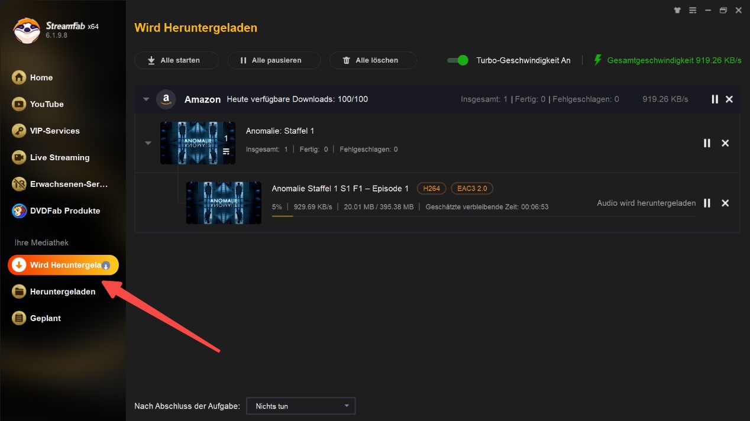Click '20.01 MB / 395.38 MB' size text
The height and width of the screenshot is (421, 750).
tap(379, 207)
